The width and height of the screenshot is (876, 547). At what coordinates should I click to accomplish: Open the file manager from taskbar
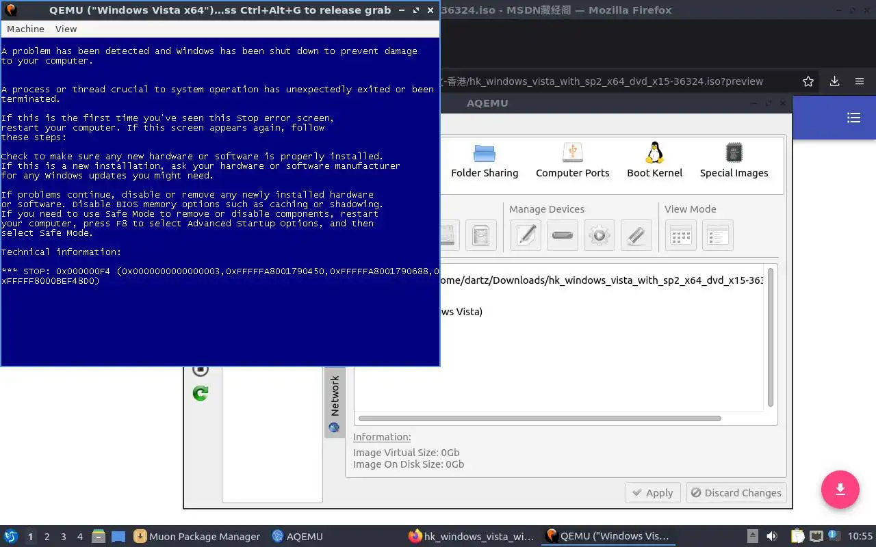[x=99, y=536]
